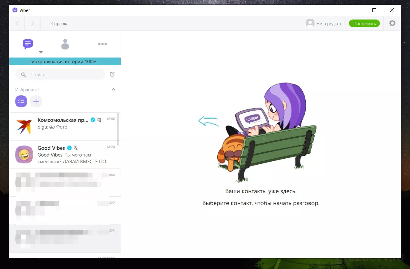The width and height of the screenshot is (410, 269).
Task: Click the 18:06 timestamp in chat list
Action: 111,119
